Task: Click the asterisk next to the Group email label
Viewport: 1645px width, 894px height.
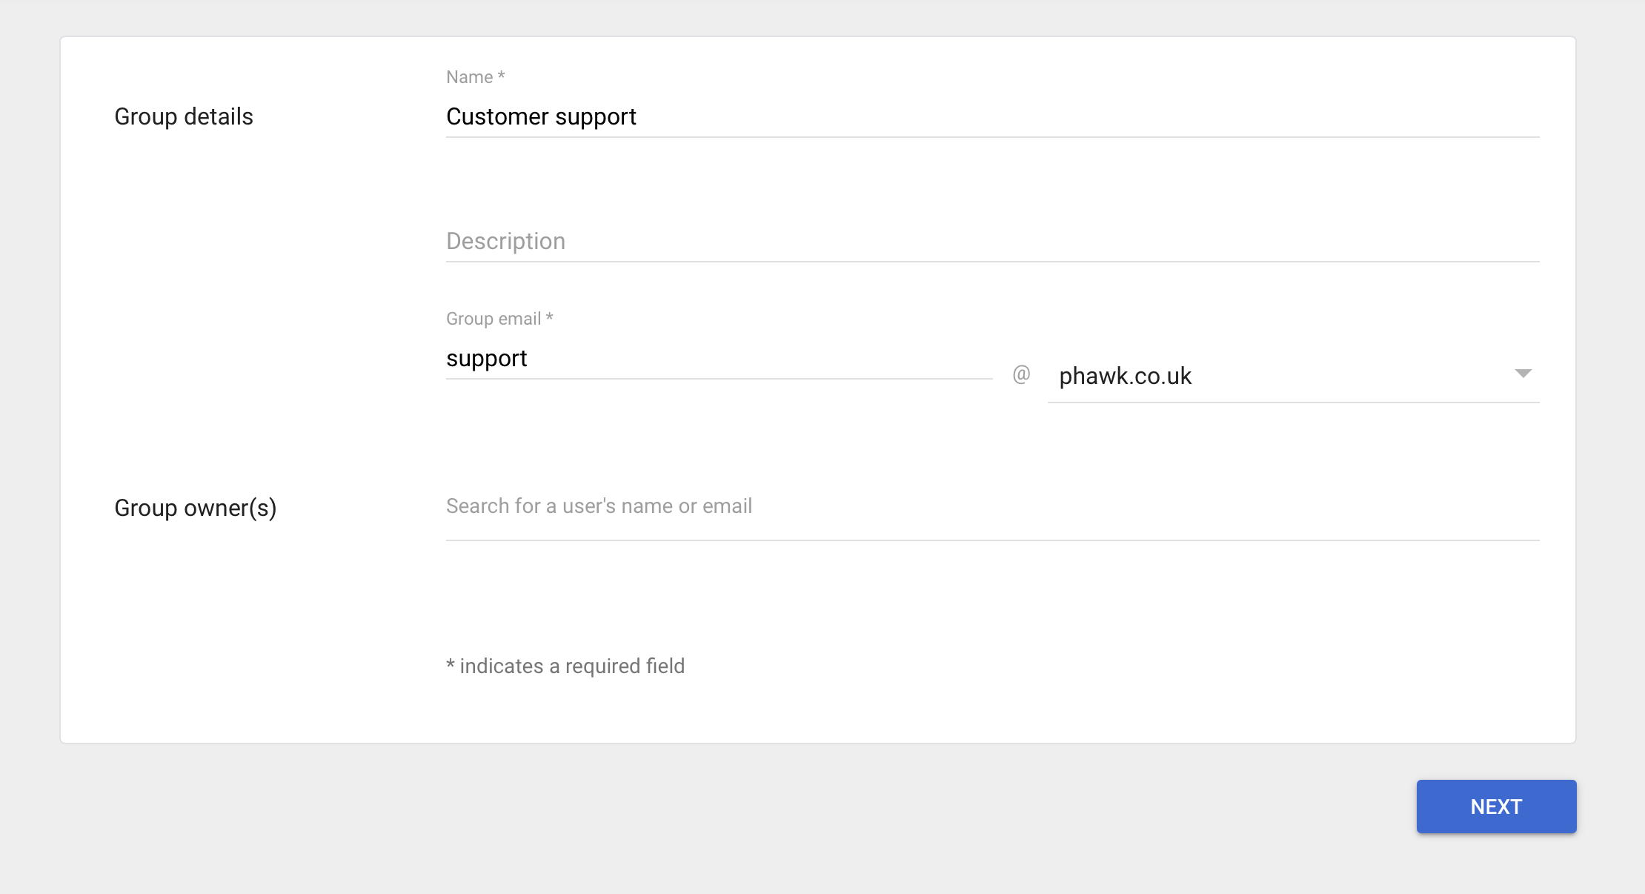Action: click(x=549, y=317)
